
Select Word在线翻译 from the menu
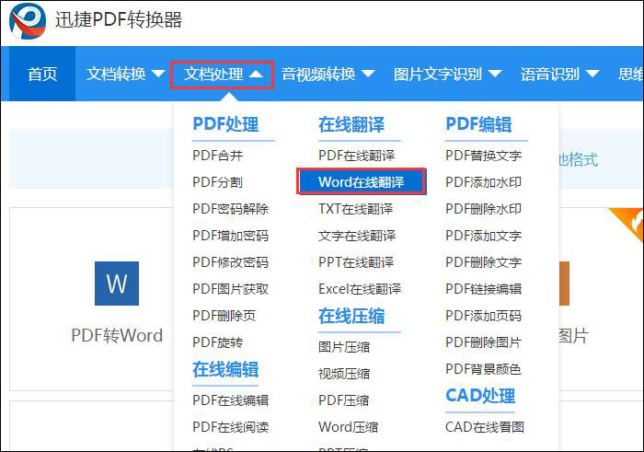pyautogui.click(x=362, y=182)
